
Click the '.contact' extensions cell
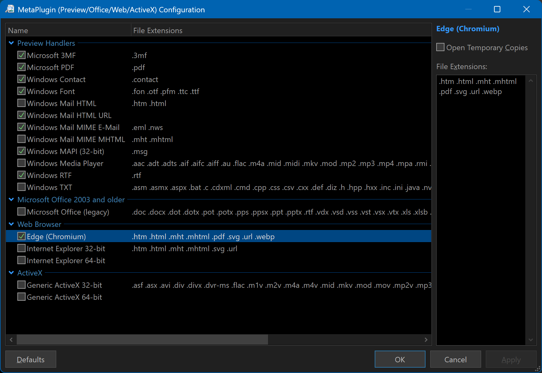(x=145, y=79)
